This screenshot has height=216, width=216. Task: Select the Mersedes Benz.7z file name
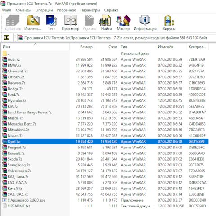tap(22, 124)
